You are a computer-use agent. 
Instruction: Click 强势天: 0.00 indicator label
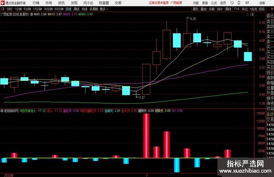pyautogui.click(x=146, y=110)
